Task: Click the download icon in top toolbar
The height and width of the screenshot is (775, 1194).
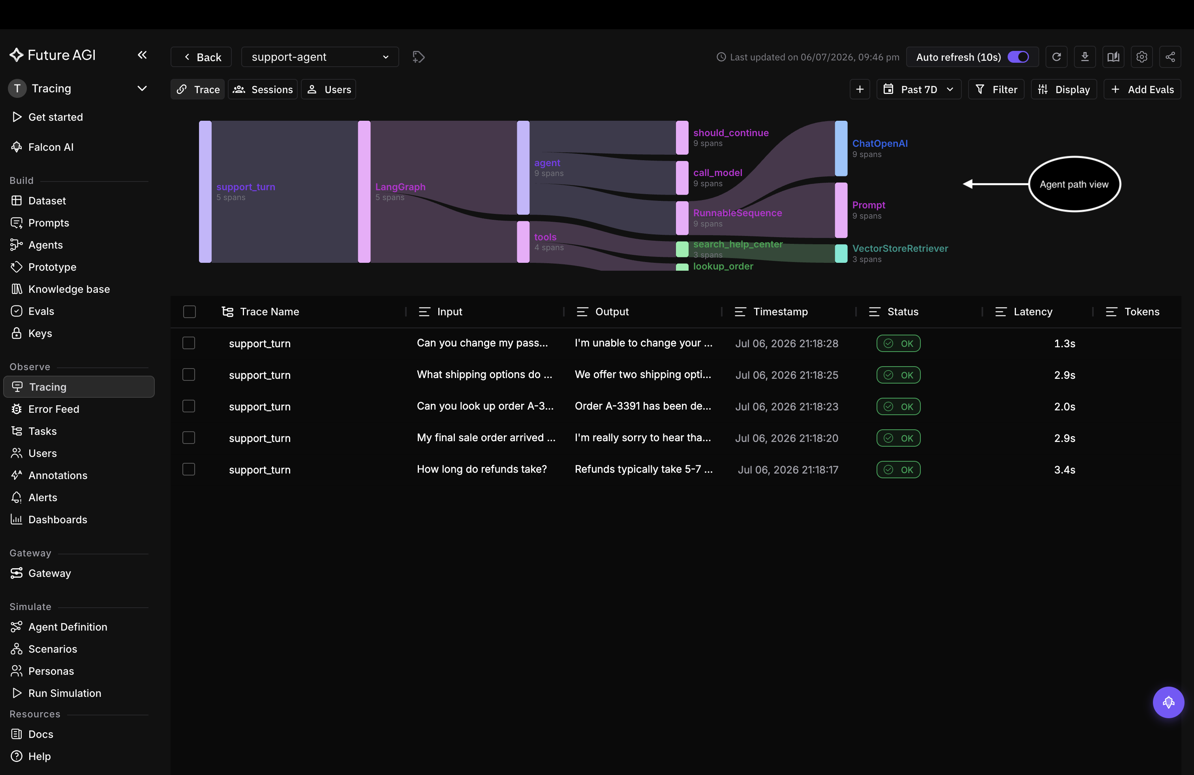Action: [x=1085, y=57]
